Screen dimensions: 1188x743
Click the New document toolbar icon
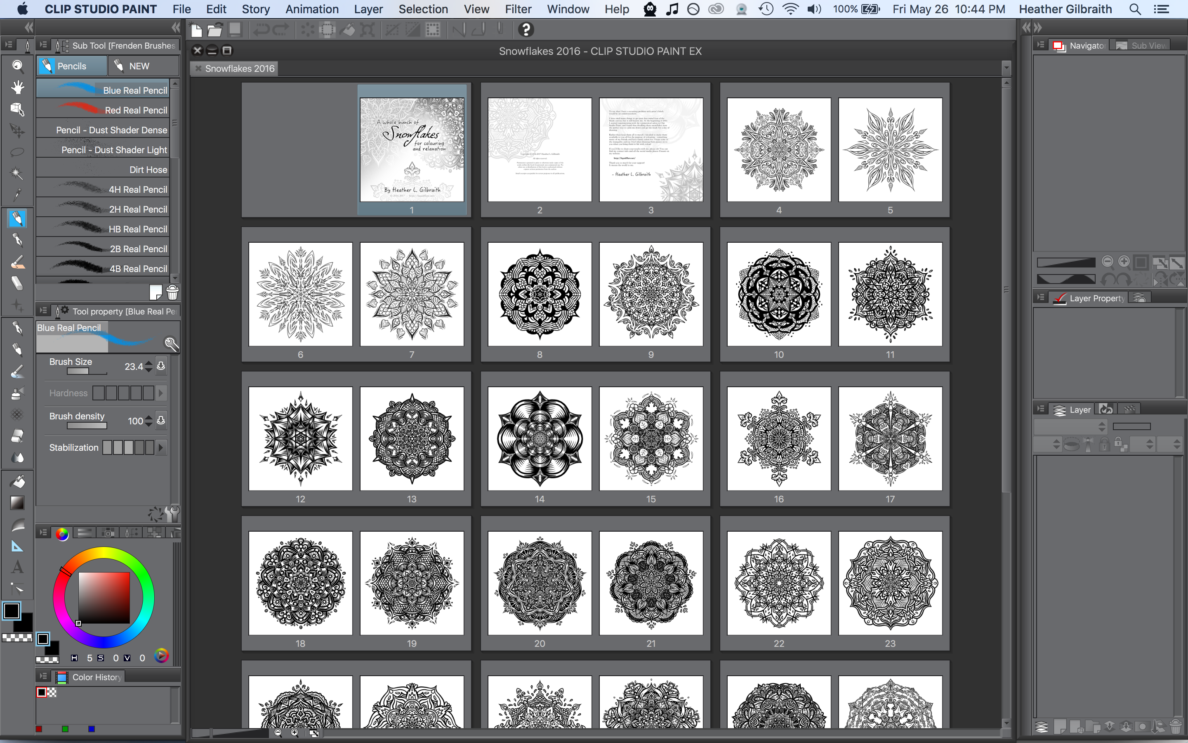point(196,30)
